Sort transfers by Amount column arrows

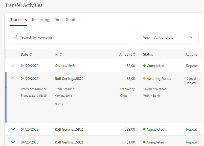tap(134, 54)
